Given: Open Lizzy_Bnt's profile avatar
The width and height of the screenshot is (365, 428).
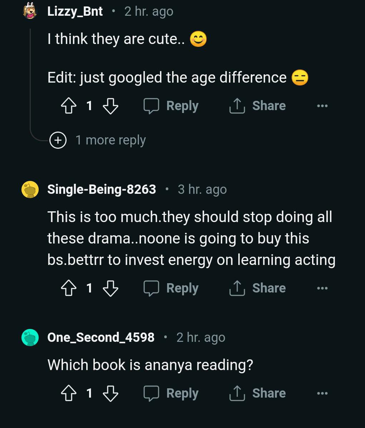Looking at the screenshot, I should [30, 11].
